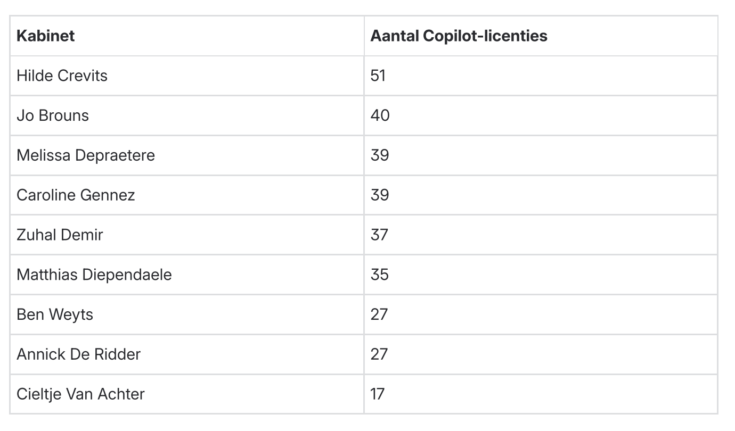This screenshot has width=735, height=431.
Task: Select the Caroline Gennez cell
Action: click(187, 195)
